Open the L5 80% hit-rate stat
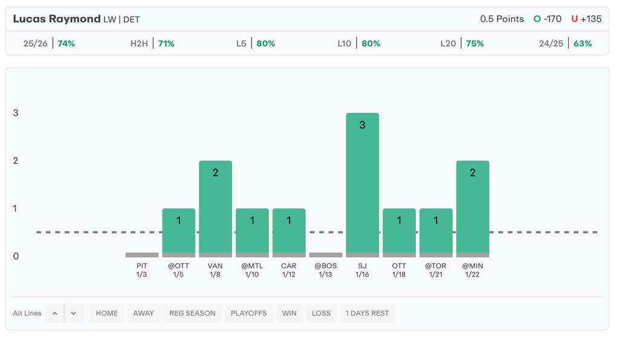619x340 pixels. pyautogui.click(x=256, y=43)
